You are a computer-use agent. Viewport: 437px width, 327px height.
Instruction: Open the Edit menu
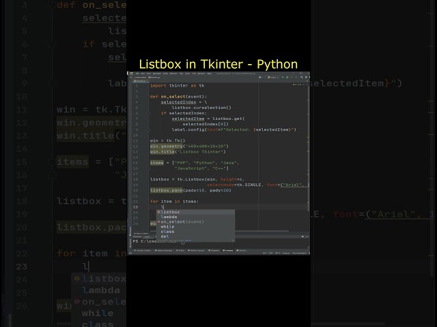(143, 74)
